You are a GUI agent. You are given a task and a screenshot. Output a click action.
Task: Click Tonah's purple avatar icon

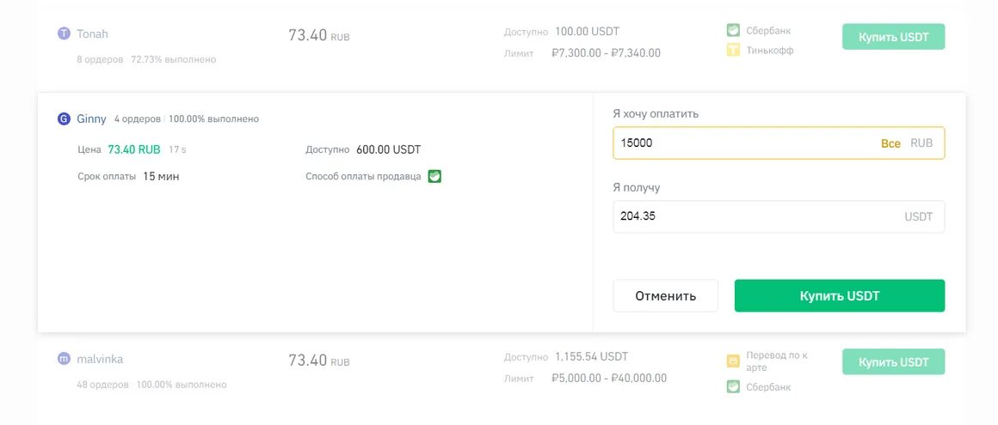(x=64, y=33)
